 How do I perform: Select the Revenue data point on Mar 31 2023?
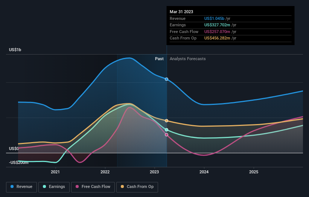click(x=166, y=79)
